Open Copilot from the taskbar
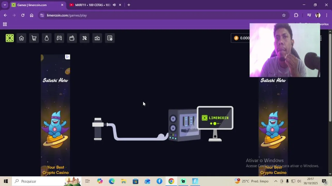The image size is (332, 186). tap(100, 181)
